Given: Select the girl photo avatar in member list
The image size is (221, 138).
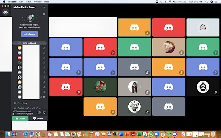Looking at the screenshot, I should pyautogui.click(x=20, y=67).
